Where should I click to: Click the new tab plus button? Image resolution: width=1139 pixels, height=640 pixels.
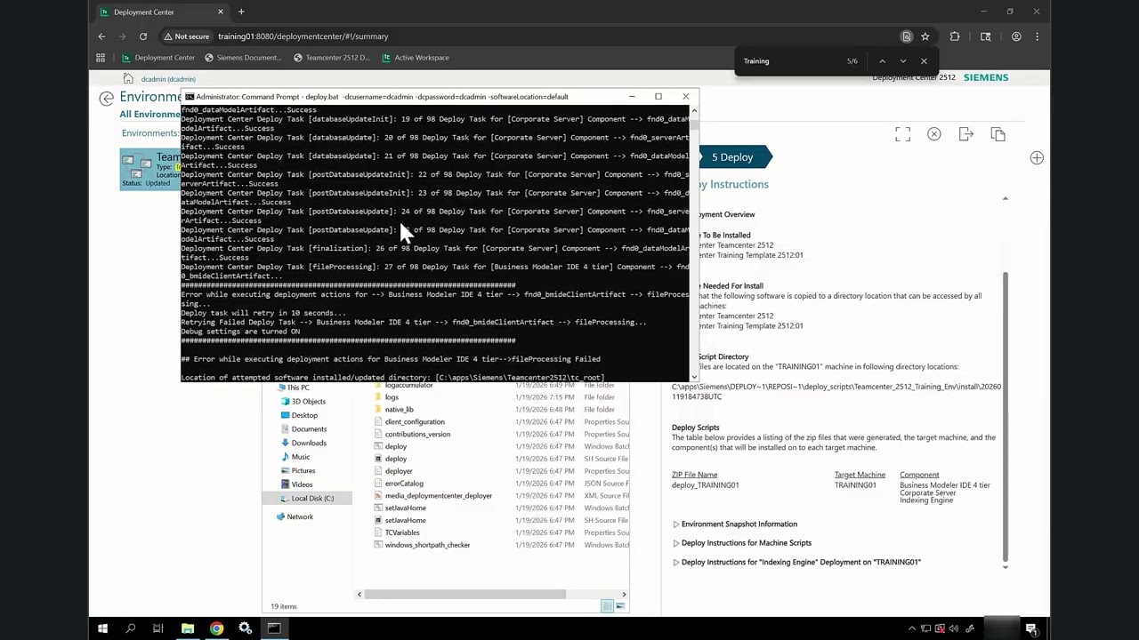pyautogui.click(x=241, y=12)
